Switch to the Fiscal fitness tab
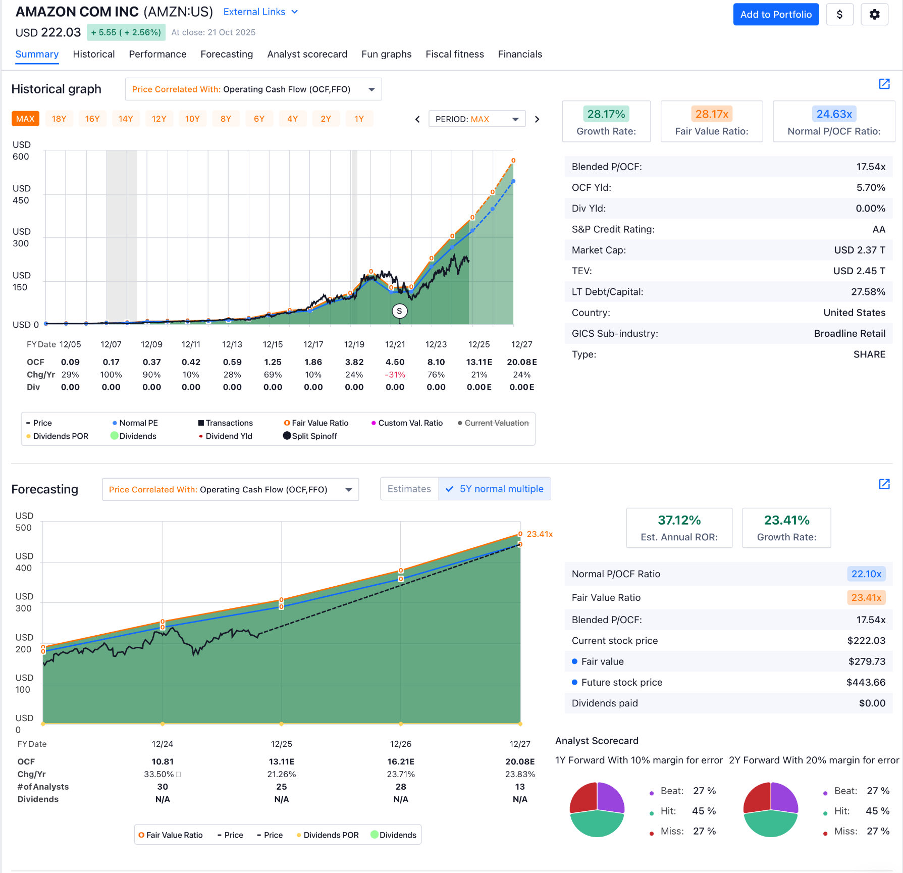Viewport: 903px width, 873px height. tap(454, 54)
